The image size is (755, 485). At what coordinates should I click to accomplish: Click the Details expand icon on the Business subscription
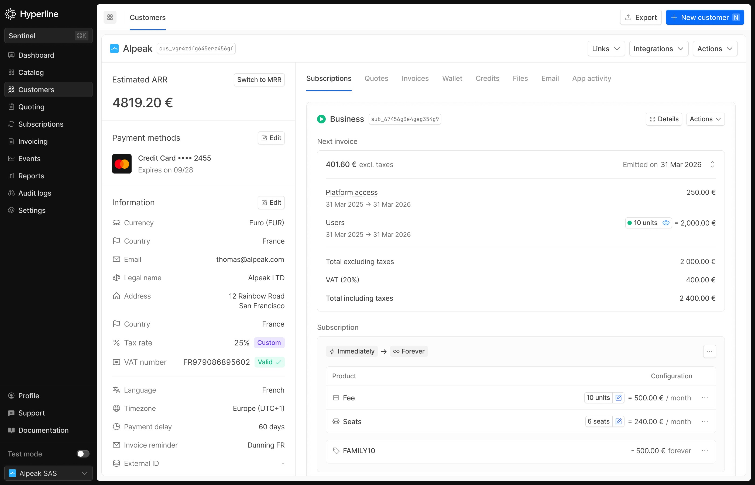(652, 119)
